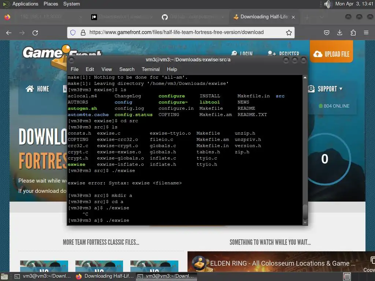The height and width of the screenshot is (281, 375).
Task: Switch to the first 192.168 browser tab
Action: pos(51,17)
